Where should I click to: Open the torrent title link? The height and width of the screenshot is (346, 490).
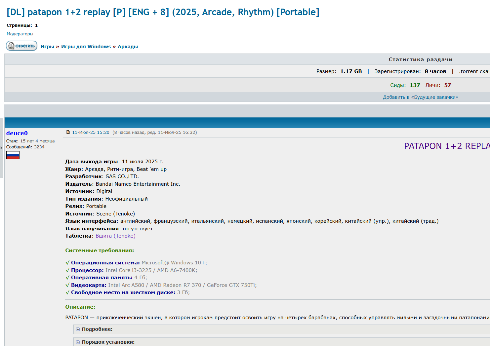click(x=163, y=12)
